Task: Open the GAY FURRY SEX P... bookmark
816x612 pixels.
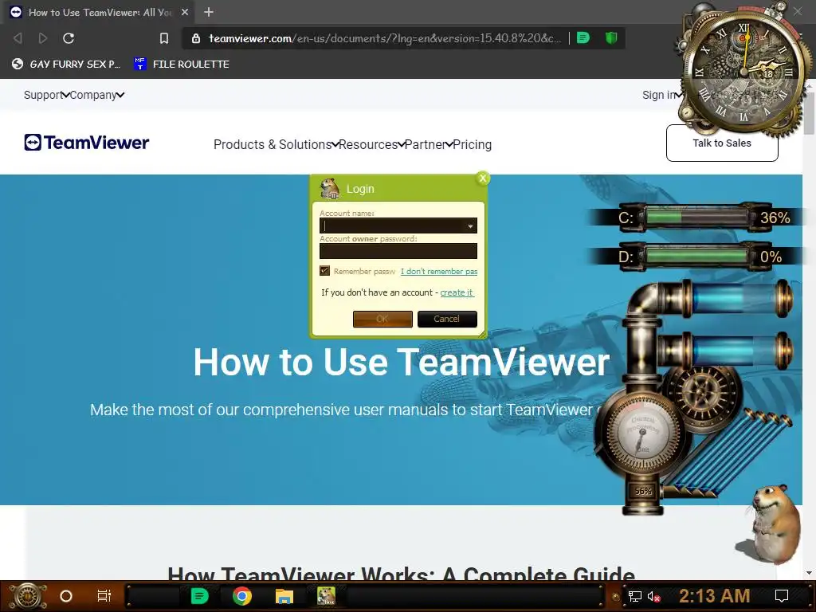Action: 66,64
